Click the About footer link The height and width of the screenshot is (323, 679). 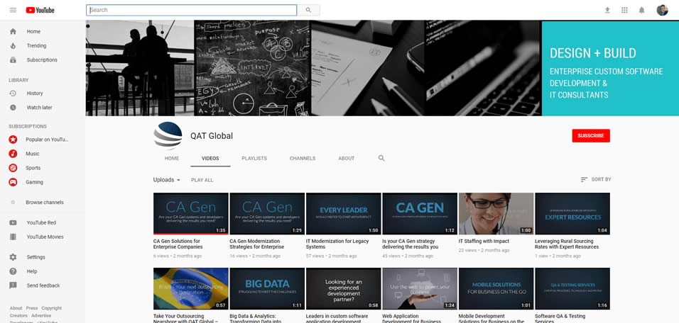[x=16, y=308]
